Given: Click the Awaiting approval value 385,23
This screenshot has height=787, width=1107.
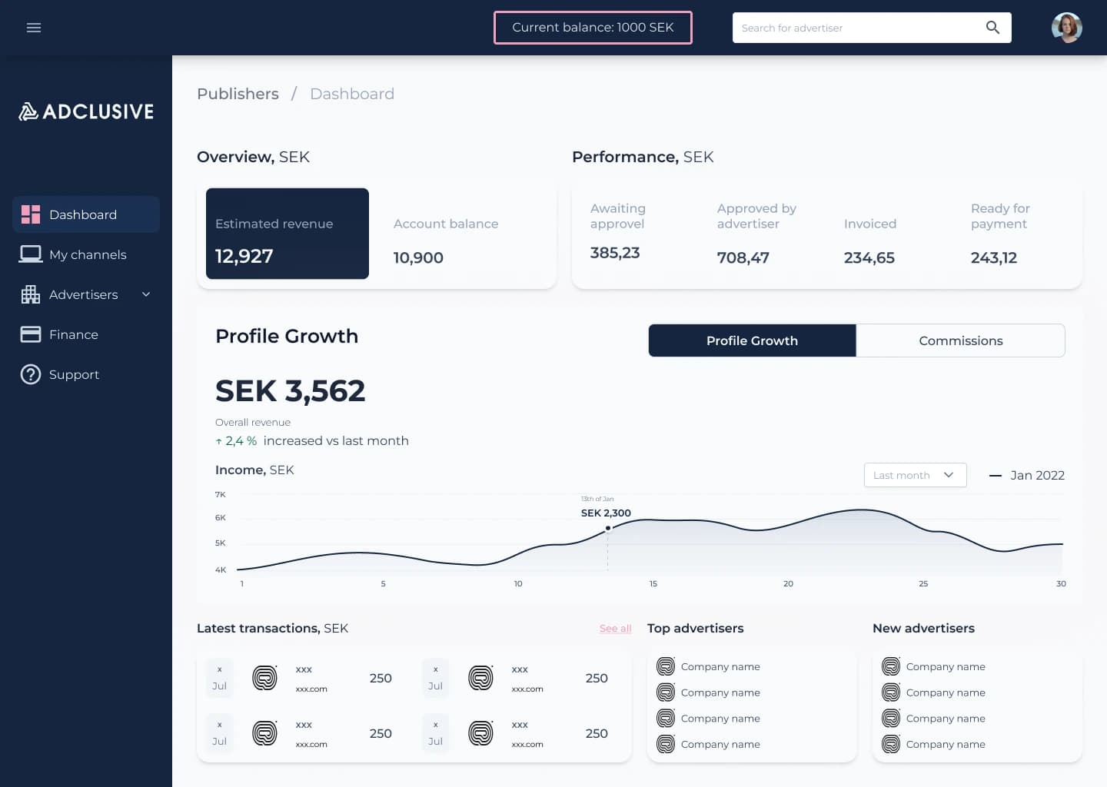Looking at the screenshot, I should pos(615,253).
